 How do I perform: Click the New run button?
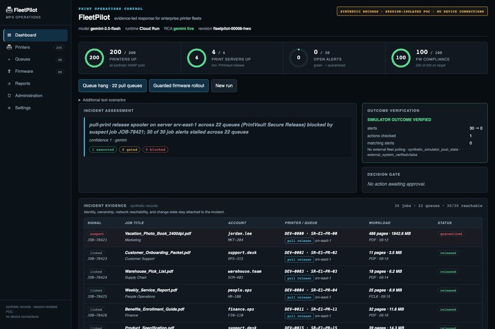click(x=224, y=86)
